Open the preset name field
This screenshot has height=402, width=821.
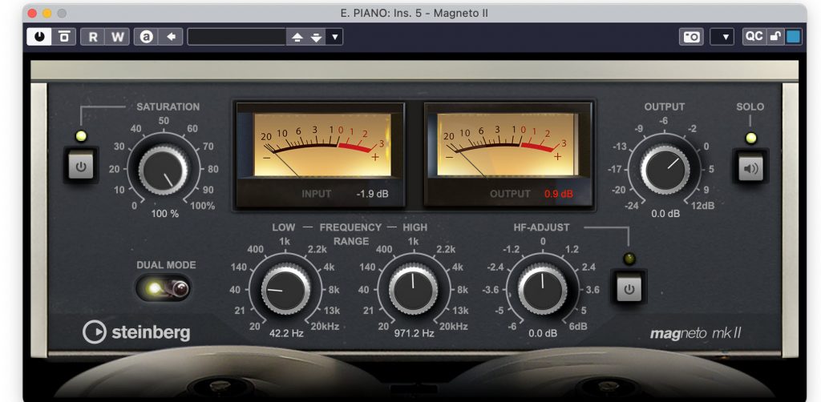click(x=237, y=37)
